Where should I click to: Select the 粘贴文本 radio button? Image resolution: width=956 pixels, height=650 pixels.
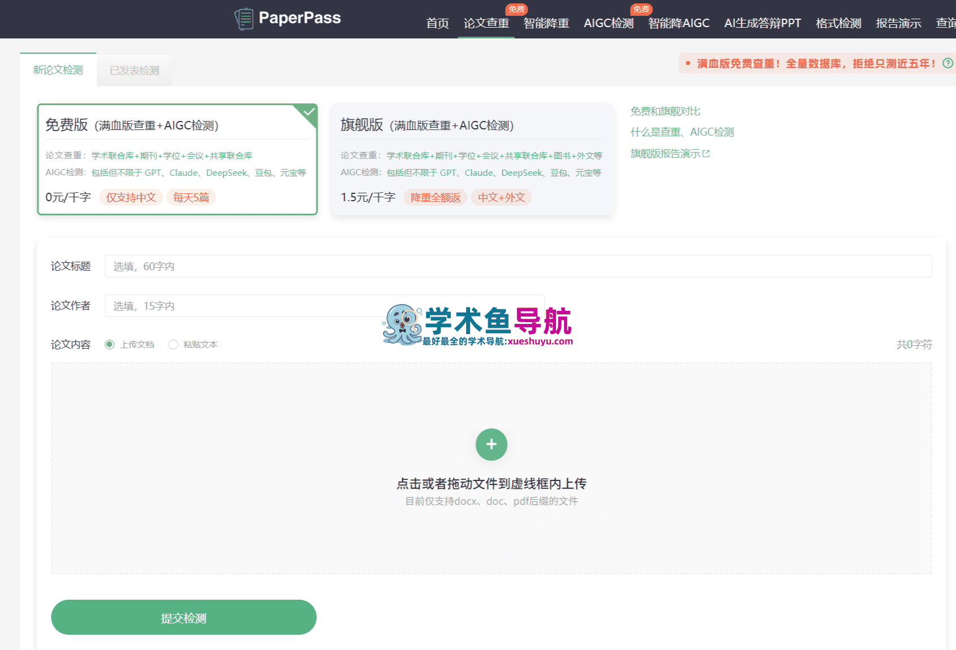click(x=173, y=344)
